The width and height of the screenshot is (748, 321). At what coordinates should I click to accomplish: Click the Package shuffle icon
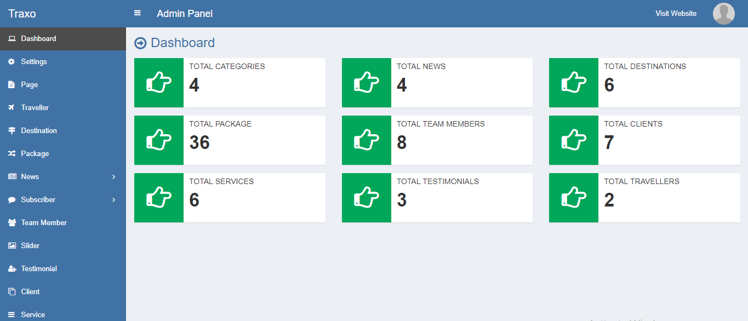pos(12,154)
